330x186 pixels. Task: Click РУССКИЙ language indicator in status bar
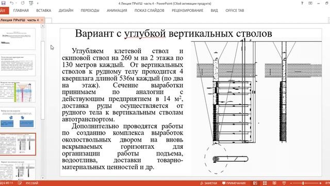click(32, 183)
